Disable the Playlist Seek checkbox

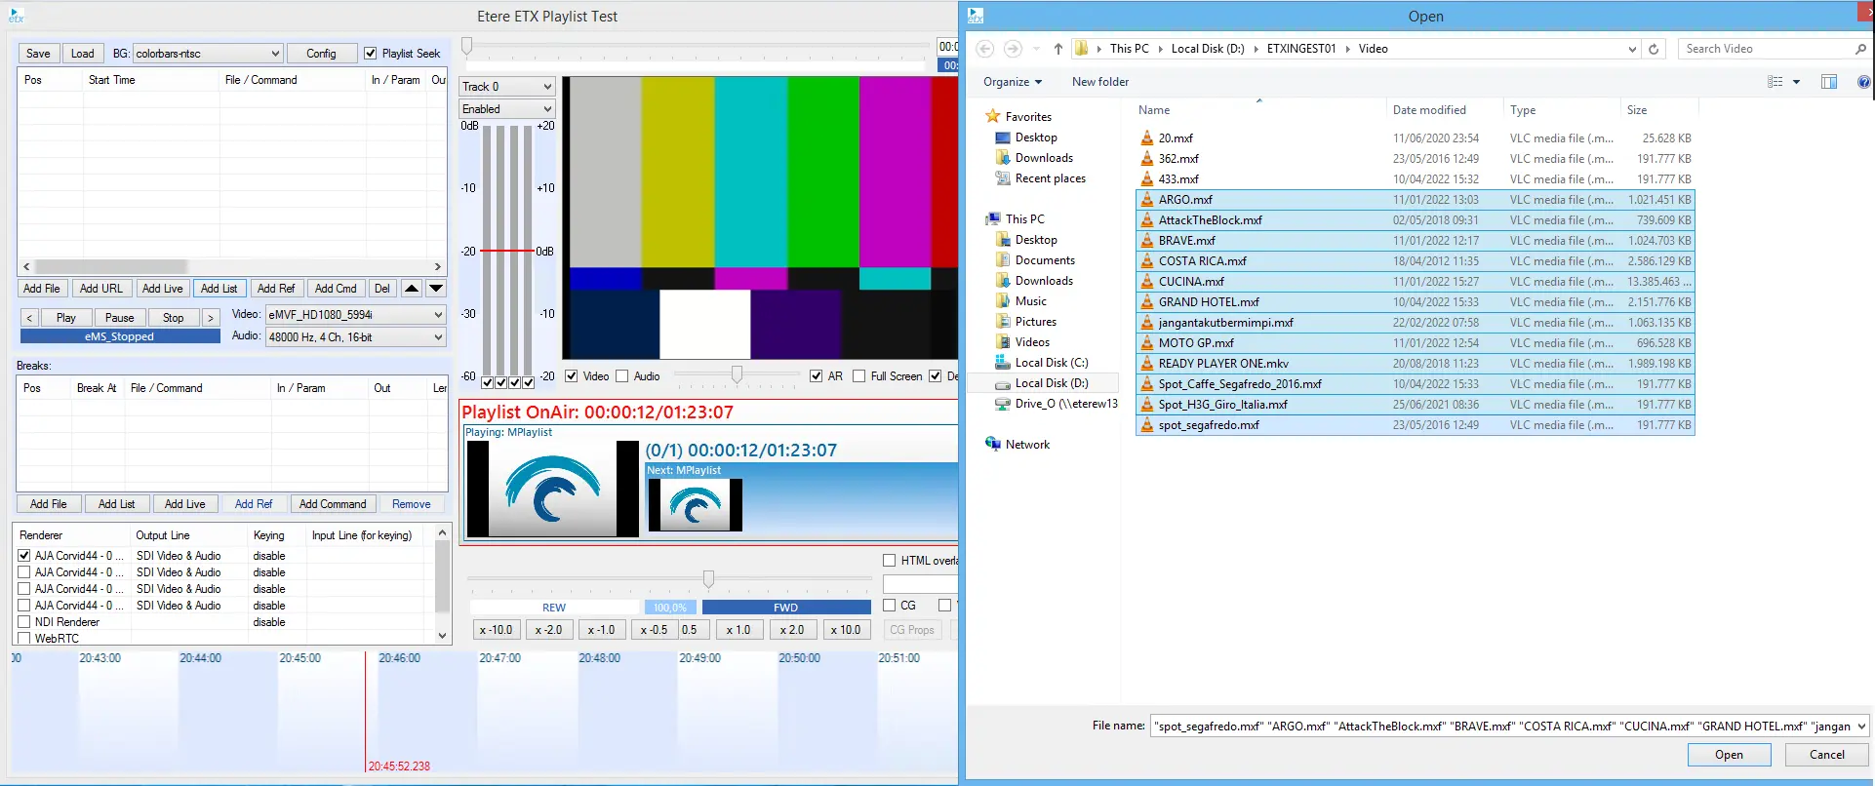click(x=371, y=54)
